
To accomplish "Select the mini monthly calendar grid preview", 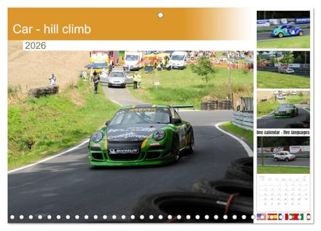I will [283, 193].
